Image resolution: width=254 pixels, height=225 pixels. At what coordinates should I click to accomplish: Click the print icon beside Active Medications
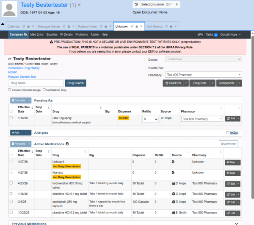(67, 144)
